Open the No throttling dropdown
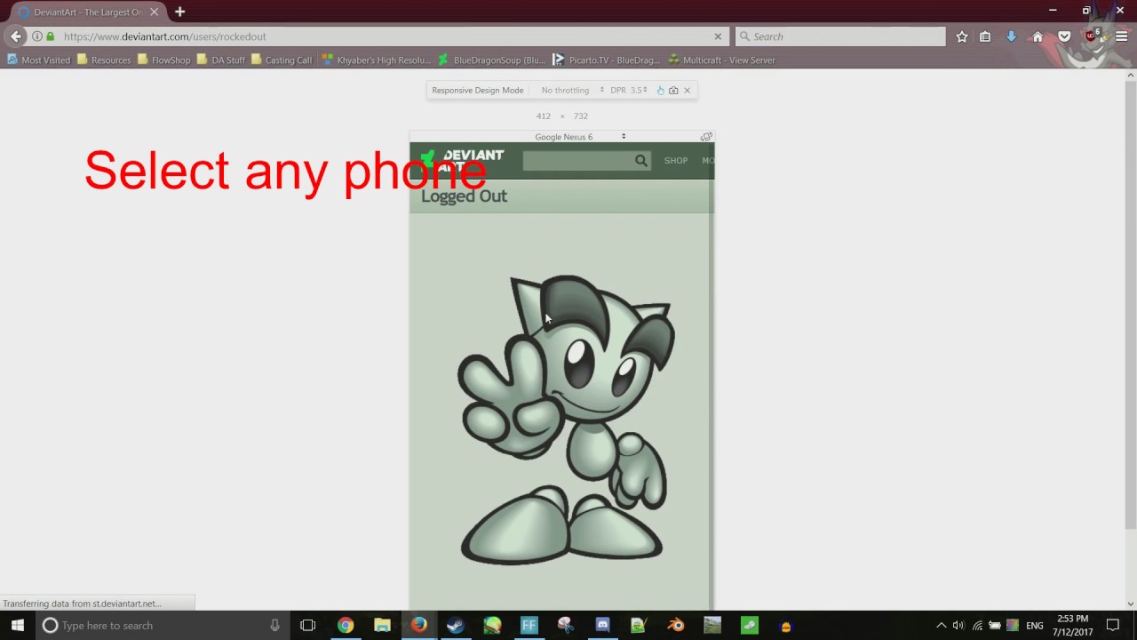This screenshot has height=640, width=1137. click(x=572, y=90)
